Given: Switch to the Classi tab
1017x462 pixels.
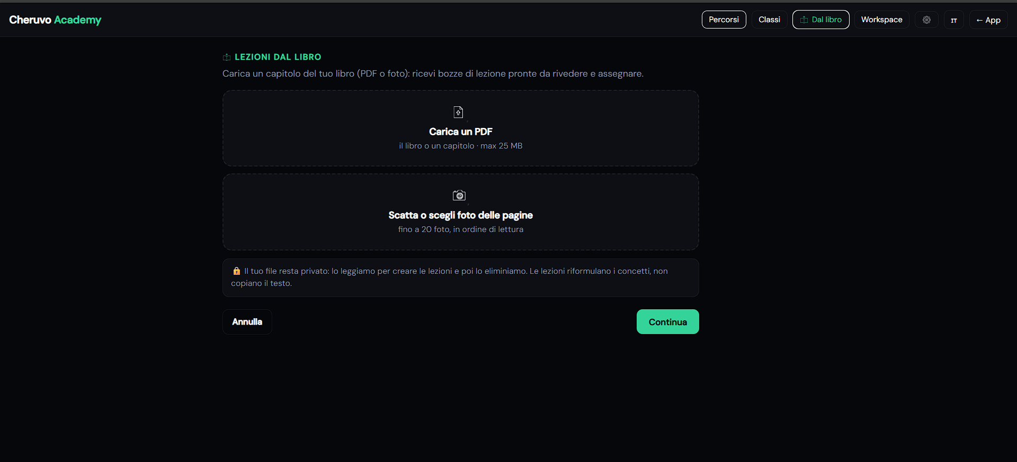Looking at the screenshot, I should (769, 20).
